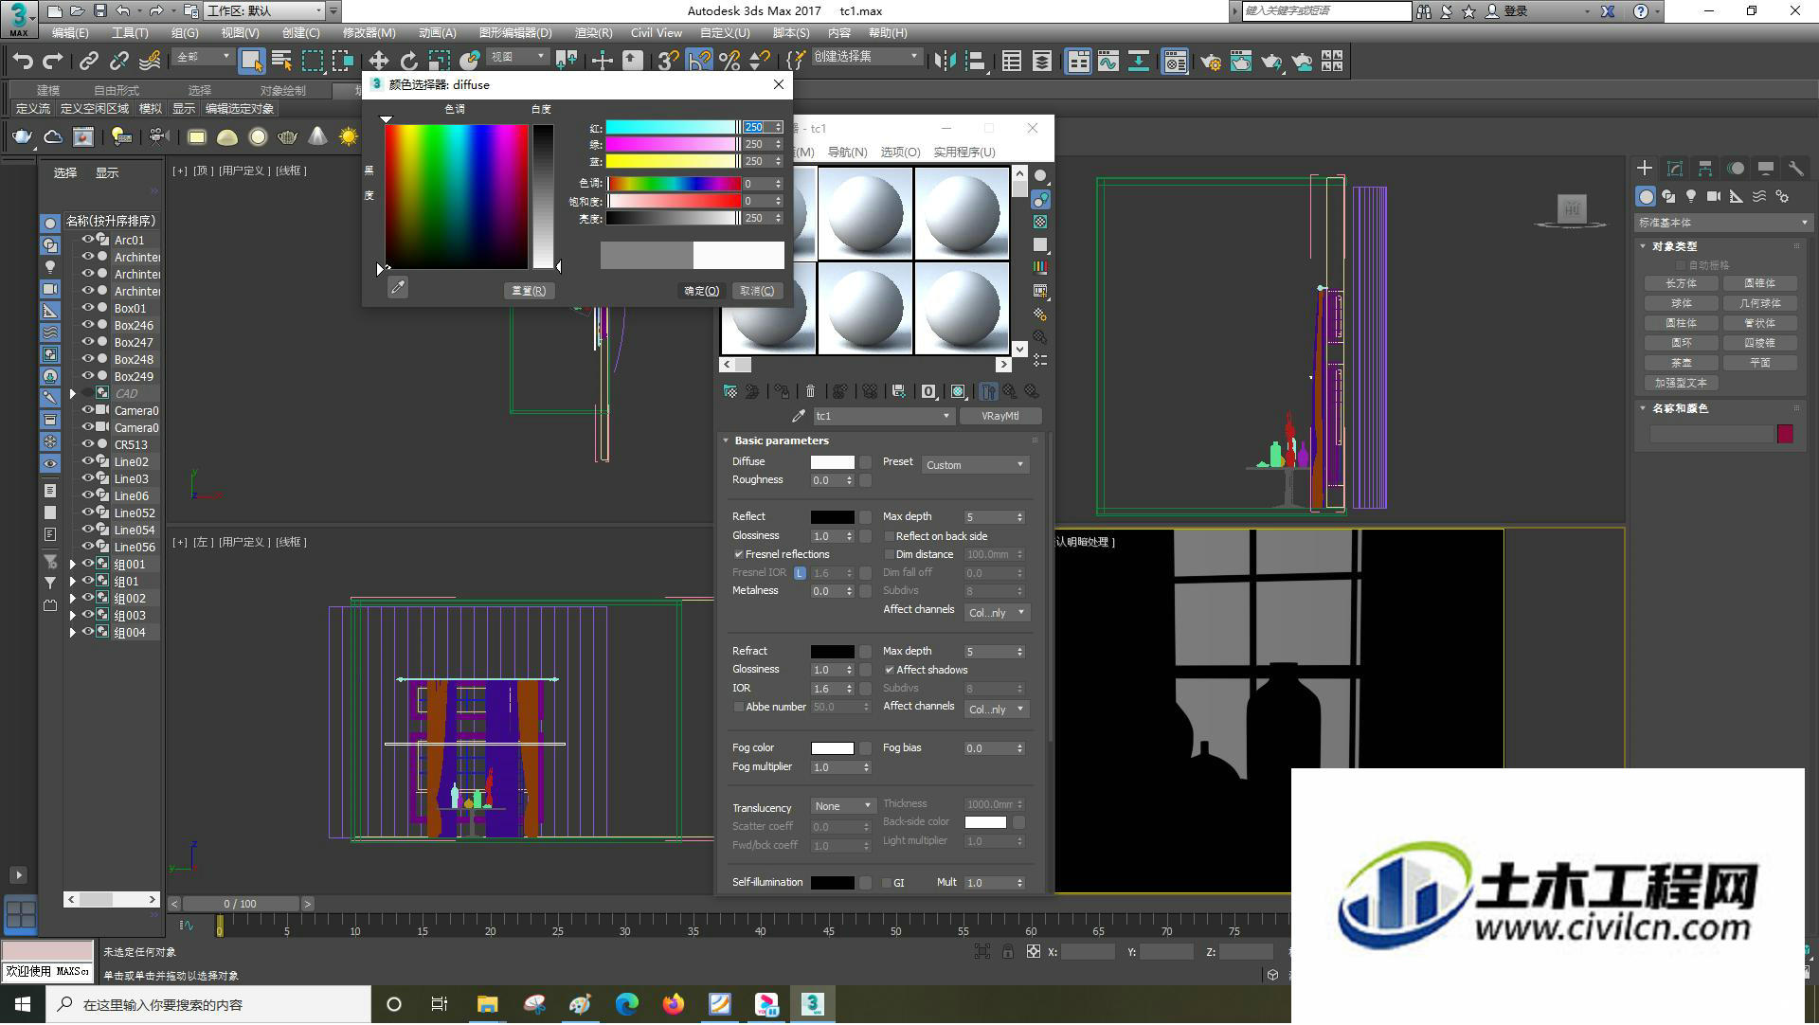Click the Shapes category icon
The height and width of the screenshot is (1025, 1819).
pyautogui.click(x=1668, y=197)
